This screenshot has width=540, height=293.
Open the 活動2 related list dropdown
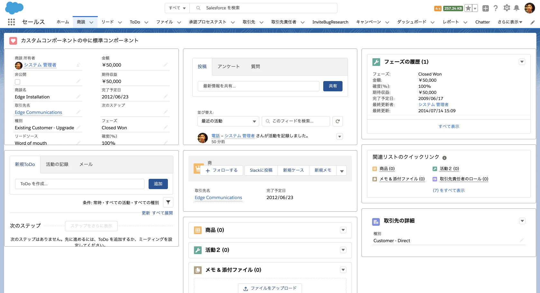(343, 250)
